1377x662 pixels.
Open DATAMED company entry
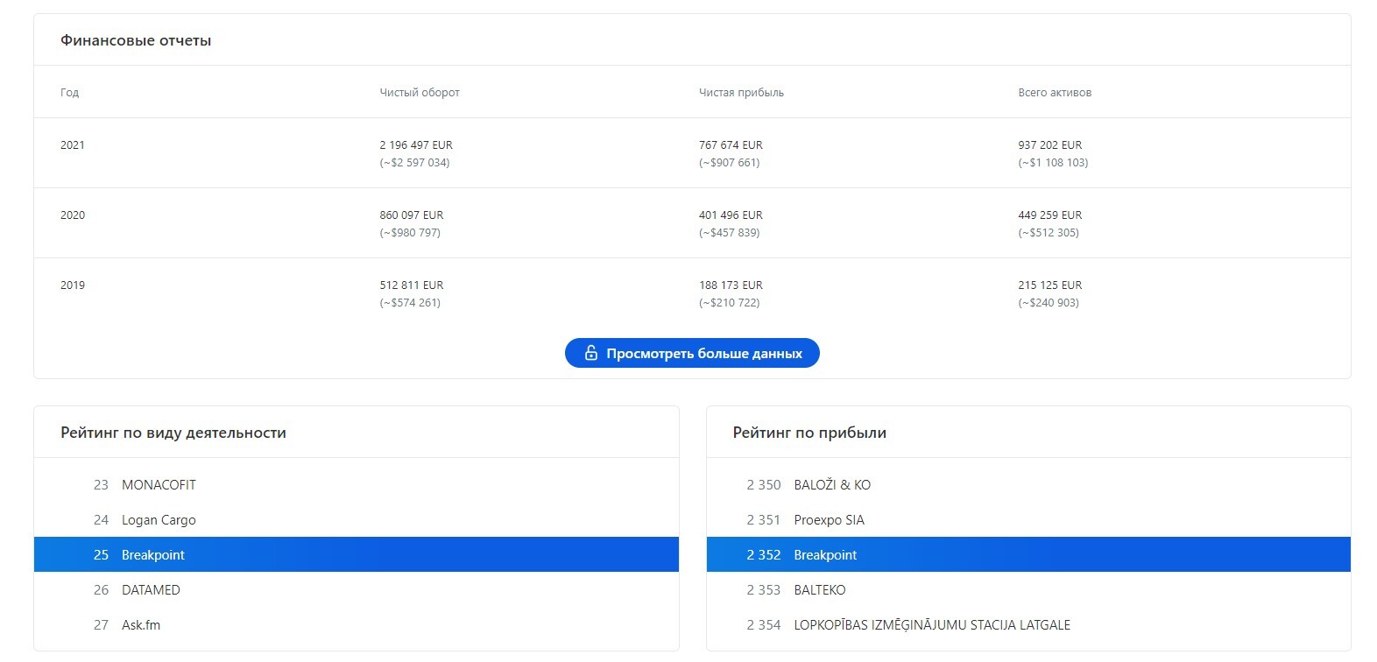pos(151,590)
